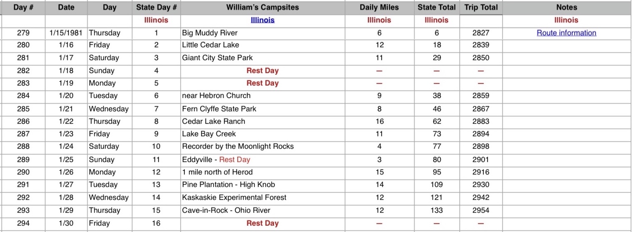Viewport: 633px width, 232px height.
Task: Select the State Total cell showing 109
Action: (437, 185)
